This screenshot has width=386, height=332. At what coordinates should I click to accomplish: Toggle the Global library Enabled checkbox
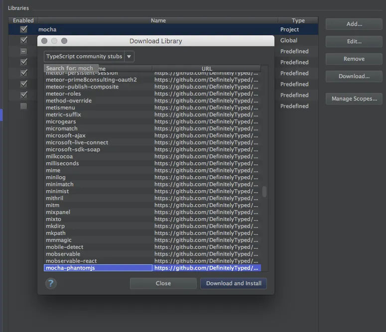click(x=23, y=40)
